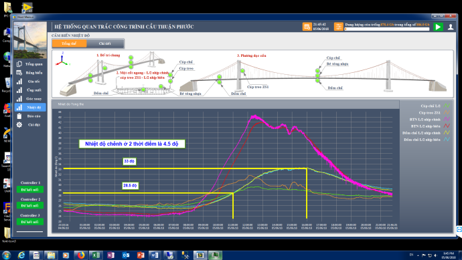462x260 pixels.
Task: Open Excel from the taskbar
Action: pos(96,255)
